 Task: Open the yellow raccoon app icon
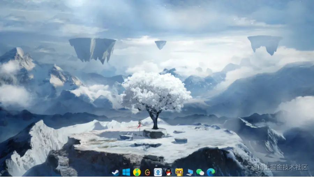pos(179,172)
